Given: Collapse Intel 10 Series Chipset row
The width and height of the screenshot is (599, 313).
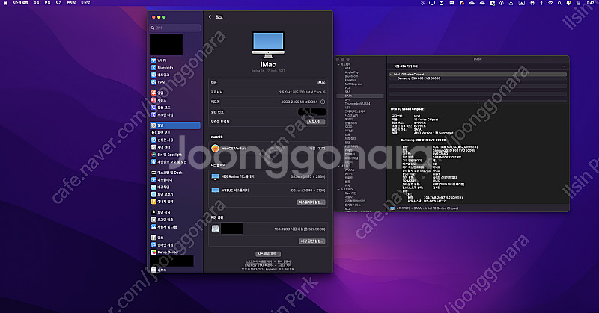Looking at the screenshot, I should click(391, 75).
